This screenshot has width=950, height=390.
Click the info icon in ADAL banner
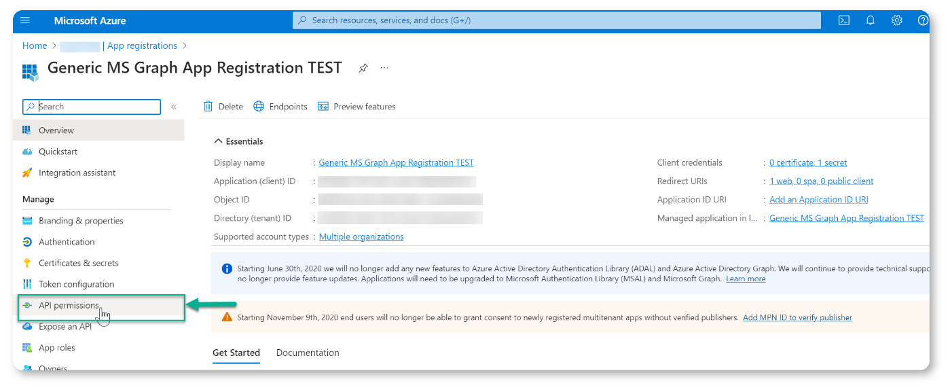(x=227, y=268)
